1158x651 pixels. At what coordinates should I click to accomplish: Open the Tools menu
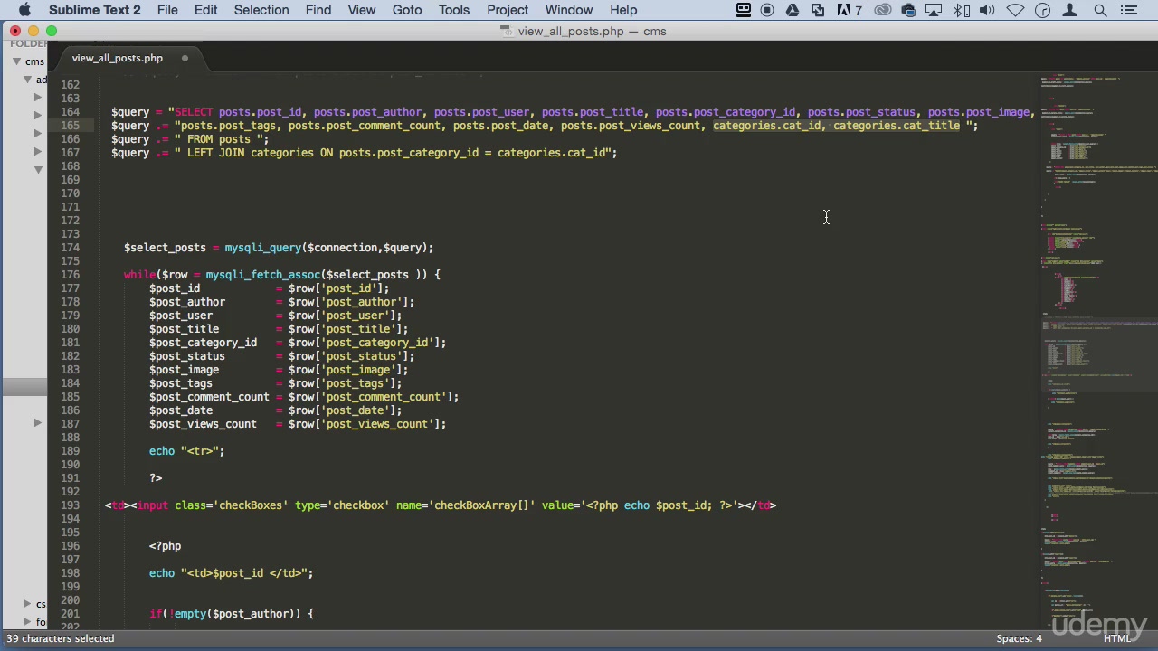coord(454,10)
